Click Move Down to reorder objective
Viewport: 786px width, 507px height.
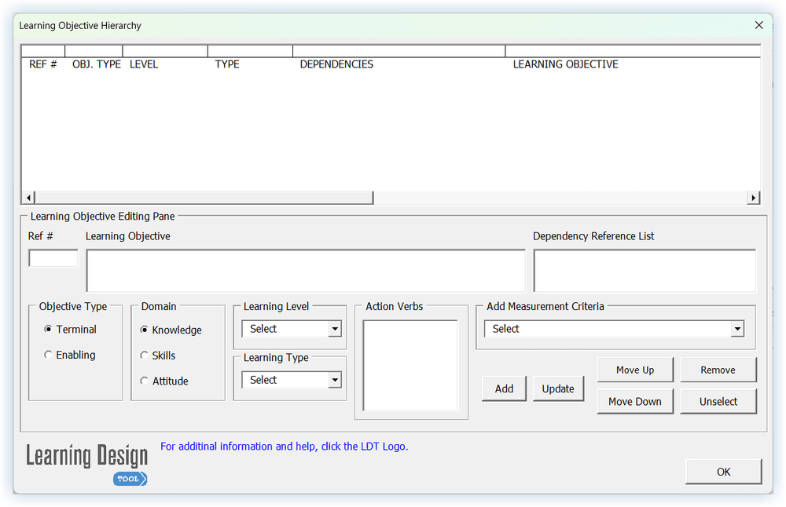click(635, 401)
